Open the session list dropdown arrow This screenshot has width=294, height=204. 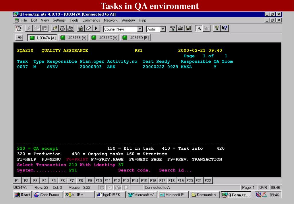pyautogui.click(x=20, y=38)
